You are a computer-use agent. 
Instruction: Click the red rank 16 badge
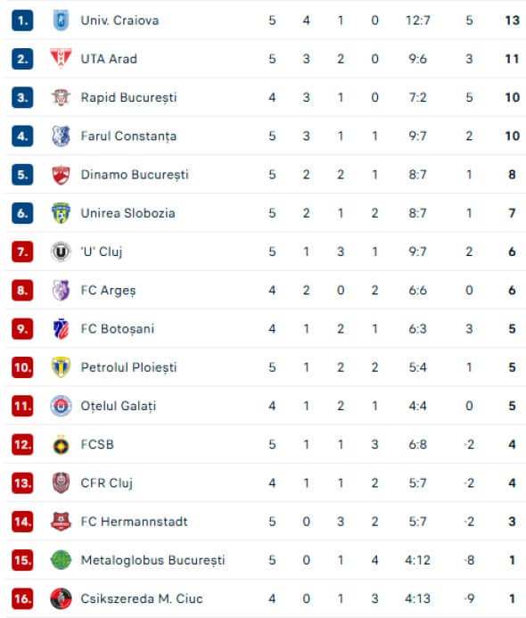22,598
